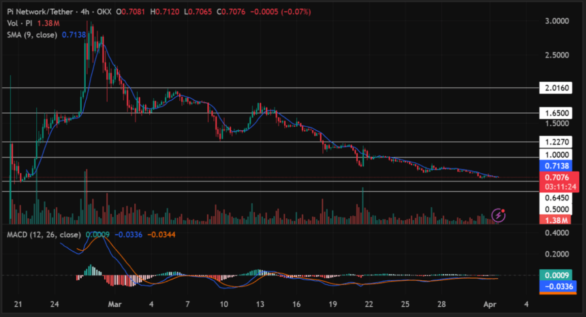Viewport: 586px width, 317px height.
Task: Click the blue 0.7138 SMA price tag
Action: [556, 166]
